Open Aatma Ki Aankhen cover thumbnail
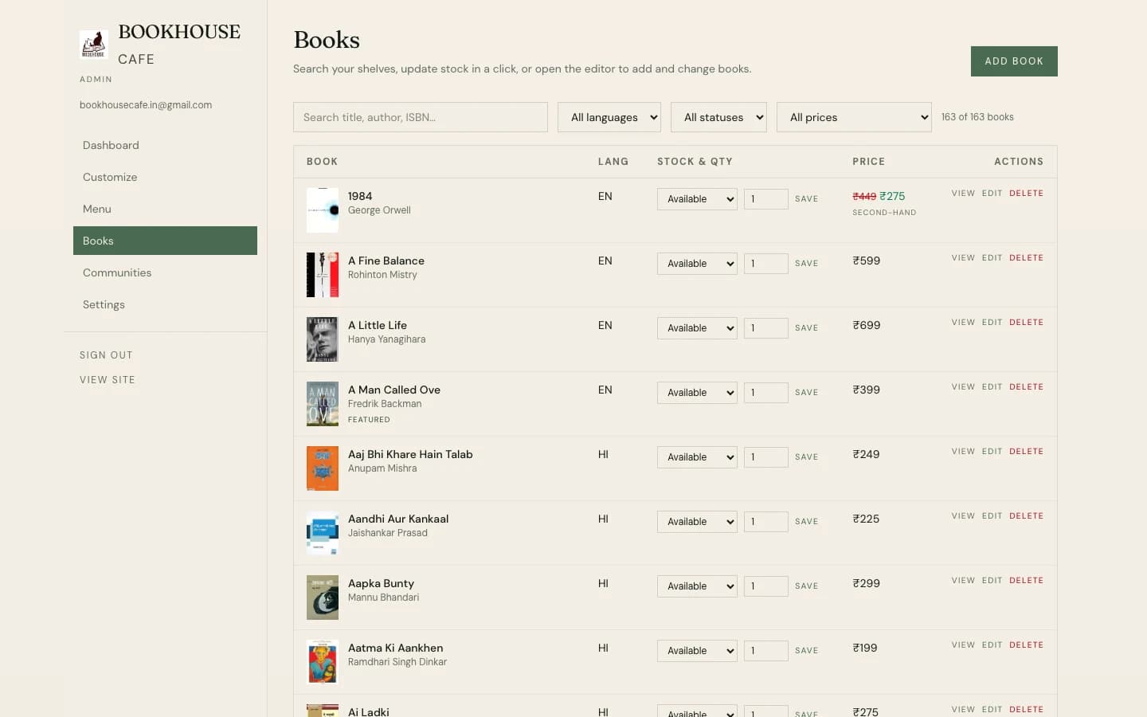The height and width of the screenshot is (717, 1147). 323,662
